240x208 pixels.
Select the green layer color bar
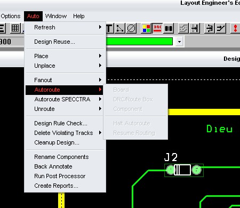(x=139, y=42)
